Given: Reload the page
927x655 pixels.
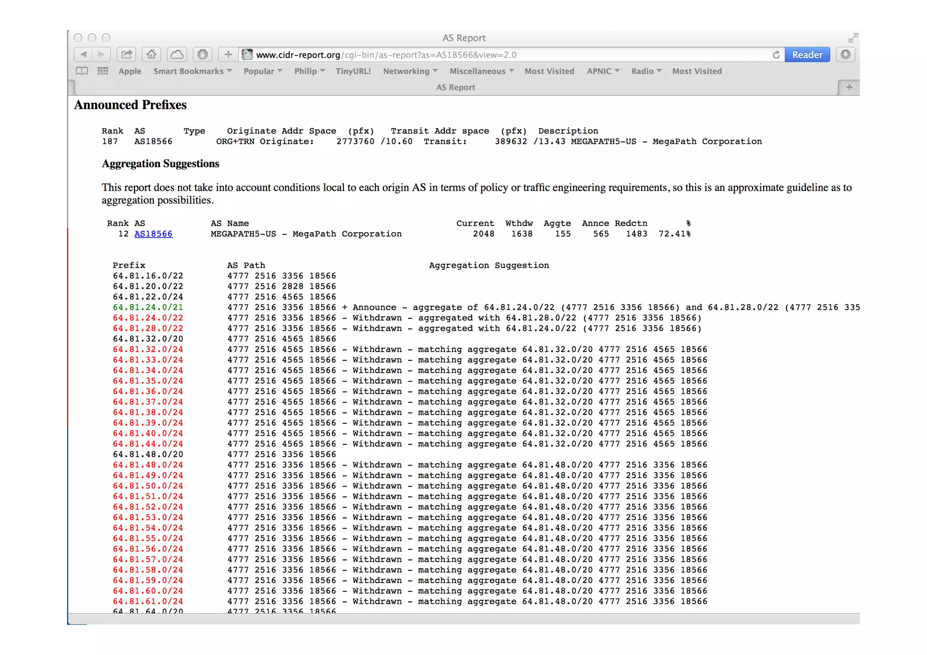Looking at the screenshot, I should point(776,55).
